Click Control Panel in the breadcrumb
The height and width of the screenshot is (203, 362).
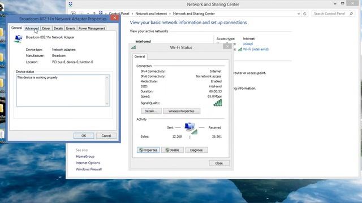pyautogui.click(x=119, y=14)
